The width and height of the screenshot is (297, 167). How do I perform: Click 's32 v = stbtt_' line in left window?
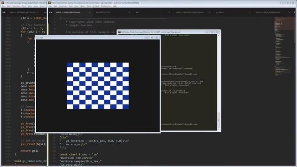pyautogui.click(x=33, y=18)
